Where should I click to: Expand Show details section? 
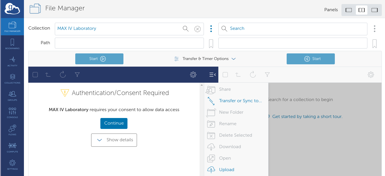(x=114, y=140)
